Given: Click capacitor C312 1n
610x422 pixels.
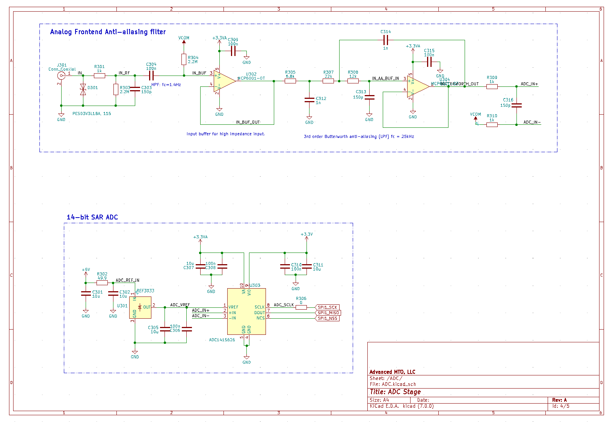Looking at the screenshot, I should point(309,100).
